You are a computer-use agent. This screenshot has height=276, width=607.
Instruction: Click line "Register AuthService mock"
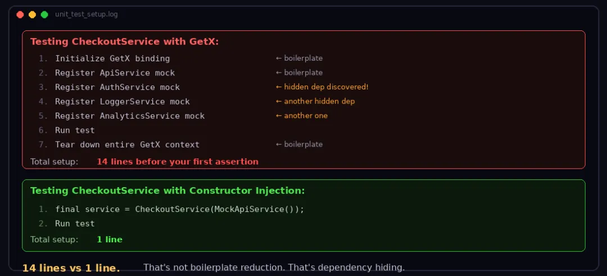click(x=117, y=87)
